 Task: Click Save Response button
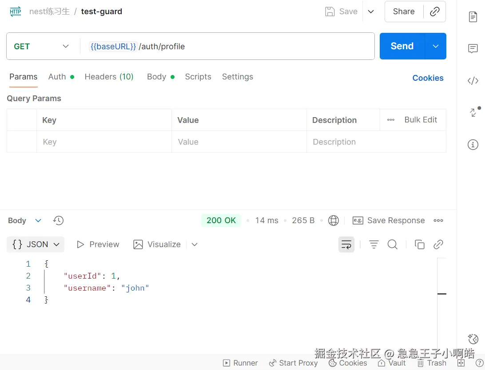point(389,220)
